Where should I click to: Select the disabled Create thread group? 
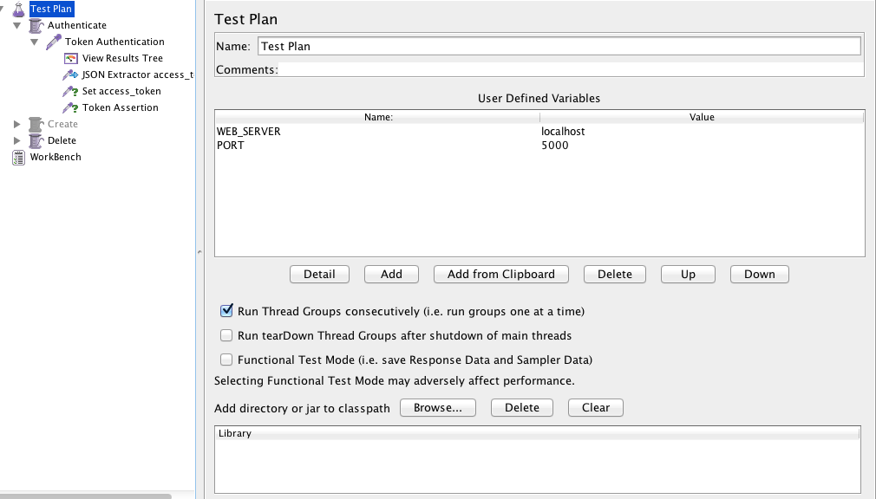62,124
